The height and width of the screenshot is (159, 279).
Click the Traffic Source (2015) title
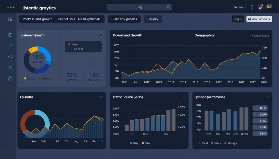click(x=128, y=97)
